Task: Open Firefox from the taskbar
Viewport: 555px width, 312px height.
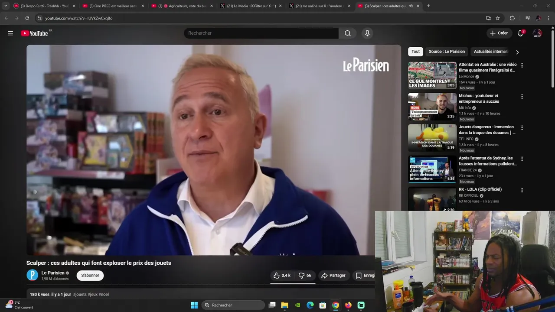Action: point(348,305)
